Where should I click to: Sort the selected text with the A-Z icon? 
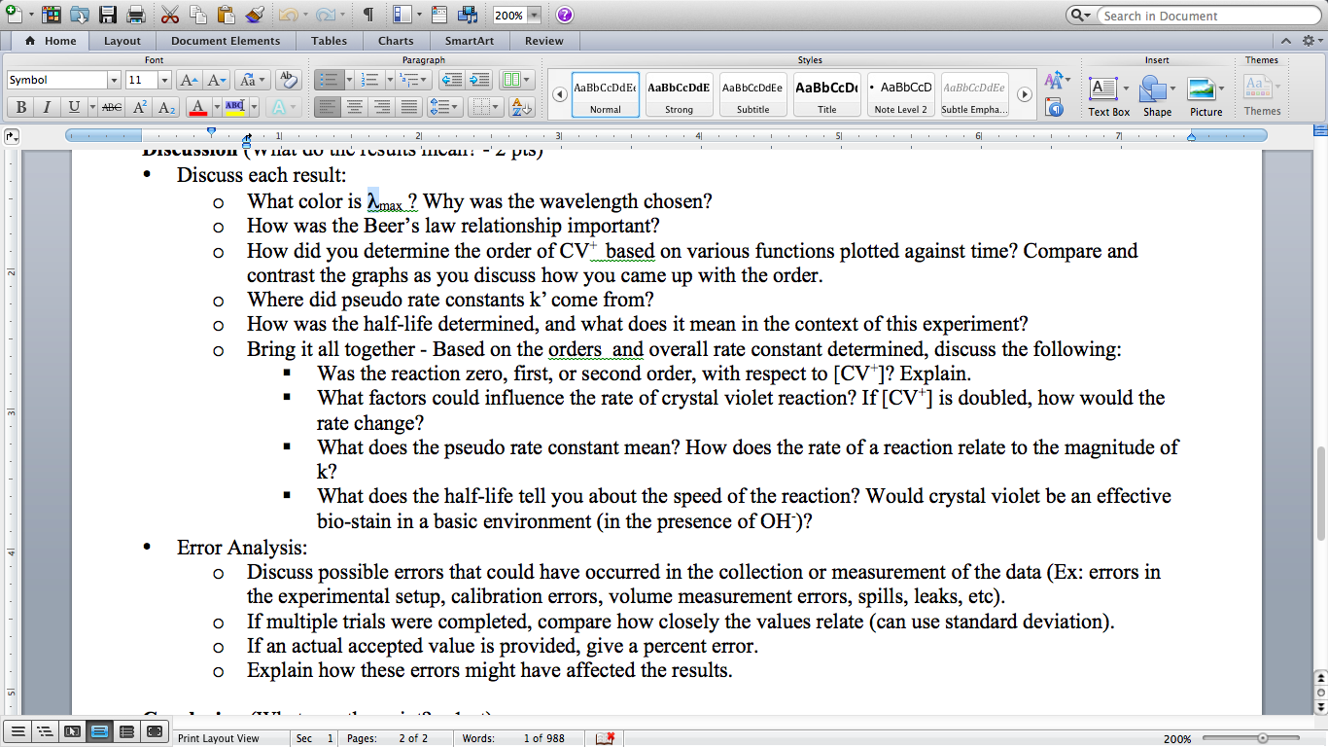pyautogui.click(x=521, y=107)
